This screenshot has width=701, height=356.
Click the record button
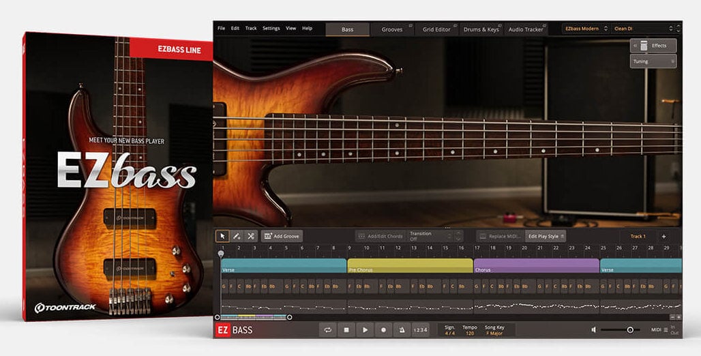click(383, 330)
